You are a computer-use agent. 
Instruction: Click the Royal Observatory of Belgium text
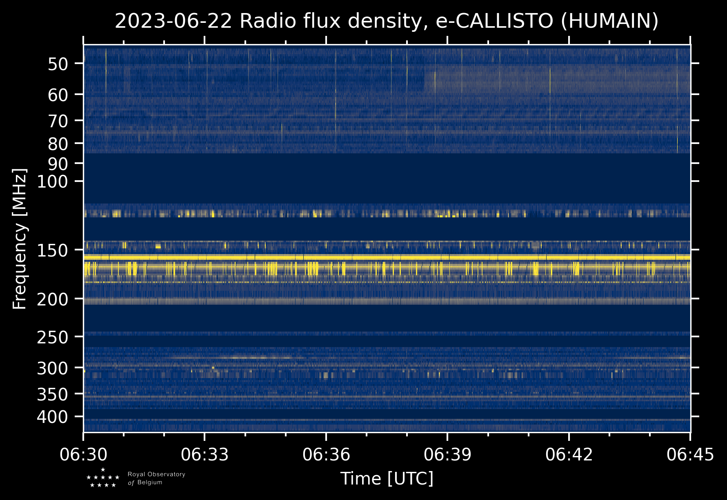(156, 478)
